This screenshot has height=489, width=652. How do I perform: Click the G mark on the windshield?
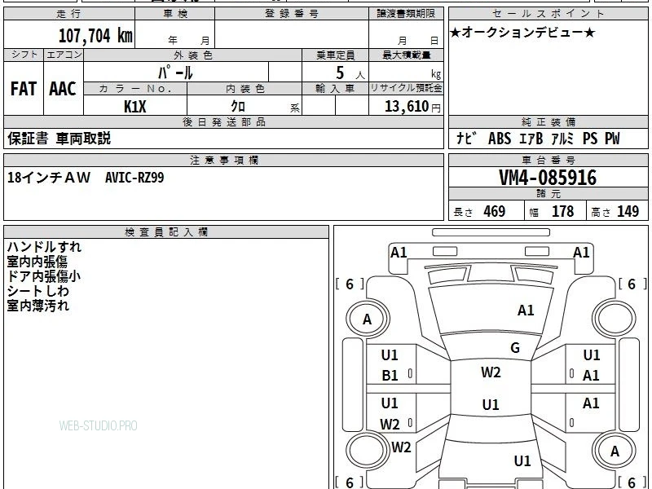tap(515, 348)
